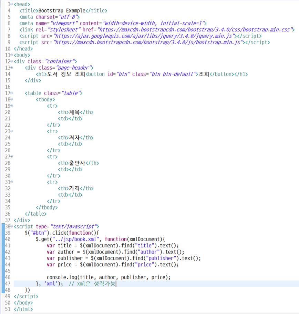Click the "author" string in find call

148,252
